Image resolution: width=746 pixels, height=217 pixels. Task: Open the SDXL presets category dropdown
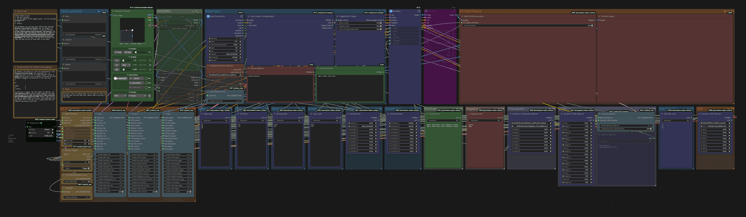pyautogui.click(x=120, y=96)
